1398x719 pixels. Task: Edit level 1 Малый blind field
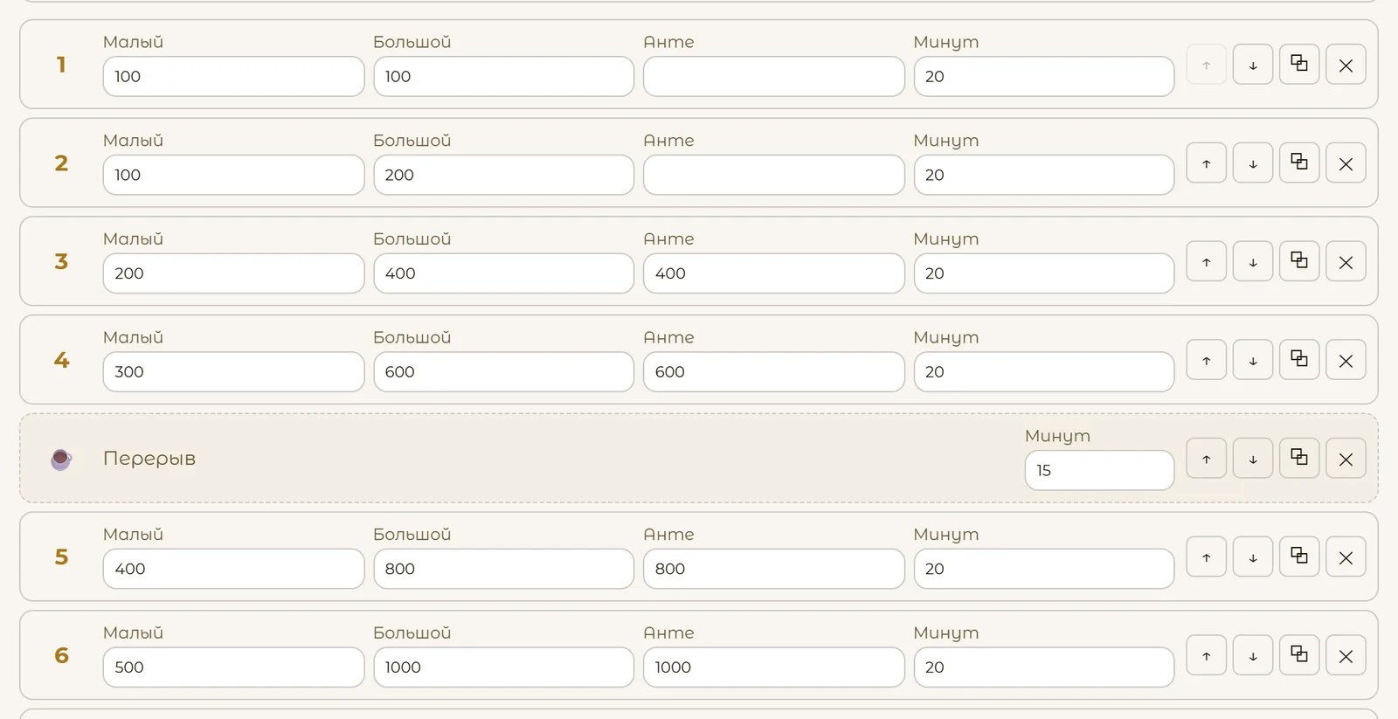point(233,77)
